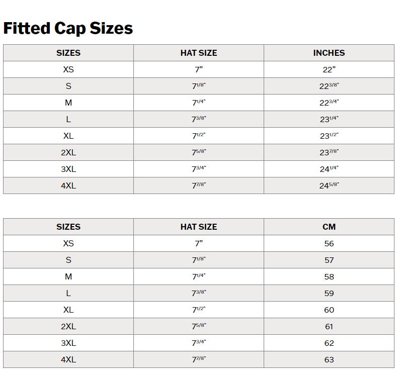Viewport: 399px width, 375px height.
Task: Select the 2XL label in inches table
Action: click(x=68, y=152)
